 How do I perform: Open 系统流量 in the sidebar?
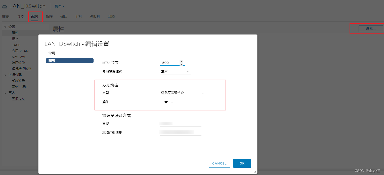pyautogui.click(x=18, y=81)
